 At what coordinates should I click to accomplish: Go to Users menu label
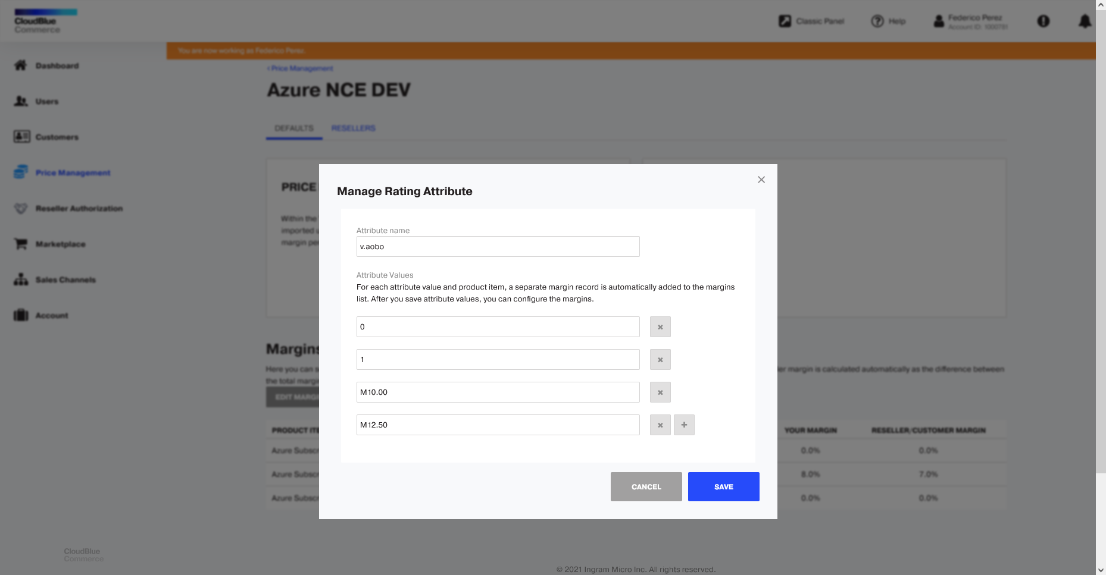pyautogui.click(x=47, y=102)
